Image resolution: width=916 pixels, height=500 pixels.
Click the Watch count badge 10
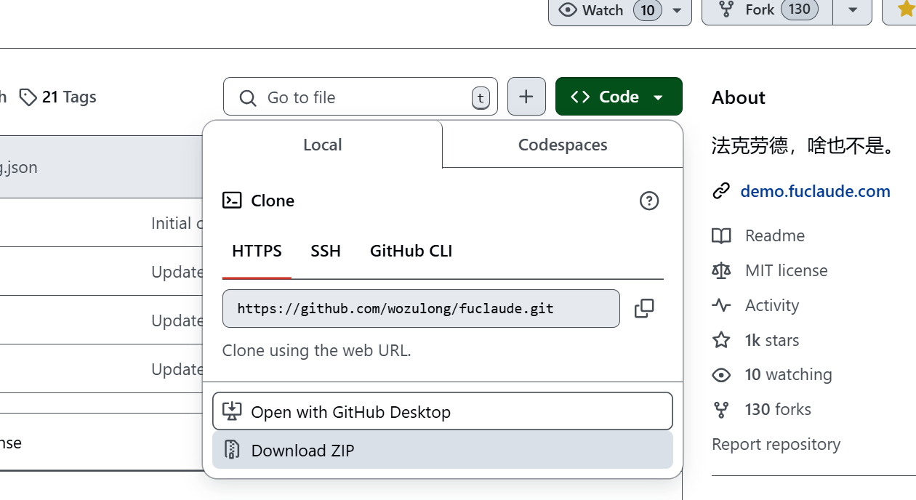(648, 10)
